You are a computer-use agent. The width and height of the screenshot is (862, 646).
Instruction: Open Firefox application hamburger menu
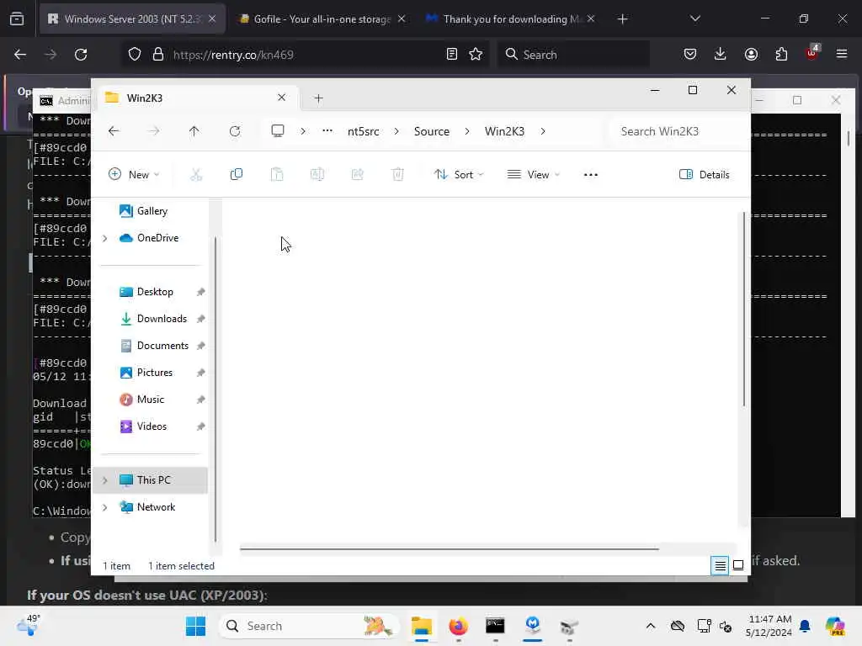tap(842, 54)
